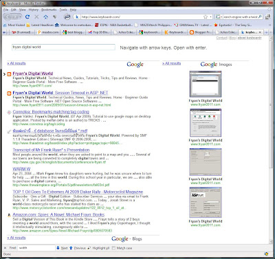Click the Amazon favicon beside Spies result
Screen dimensions: 275x259
click(x=9, y=215)
